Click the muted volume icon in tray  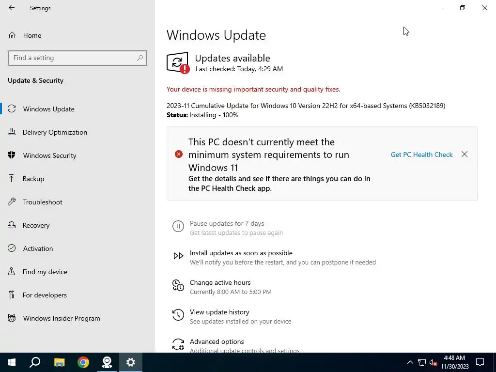434,362
